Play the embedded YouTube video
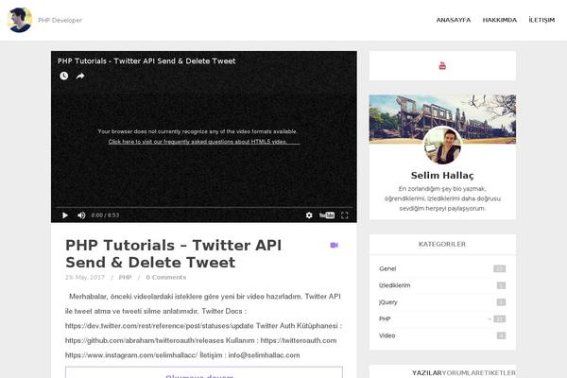The width and height of the screenshot is (567, 378). (65, 215)
